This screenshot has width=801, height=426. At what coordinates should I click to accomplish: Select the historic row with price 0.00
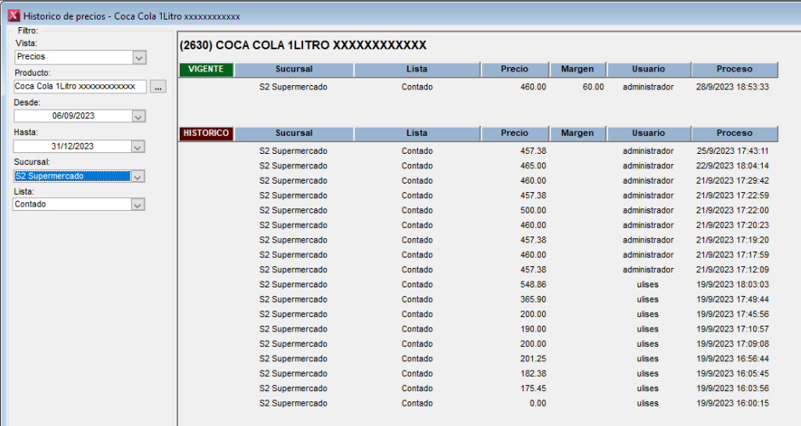point(477,403)
